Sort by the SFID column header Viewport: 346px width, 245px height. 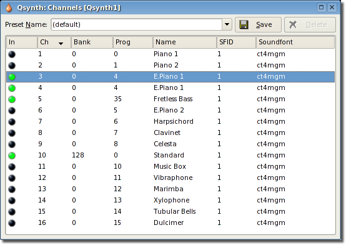click(236, 42)
